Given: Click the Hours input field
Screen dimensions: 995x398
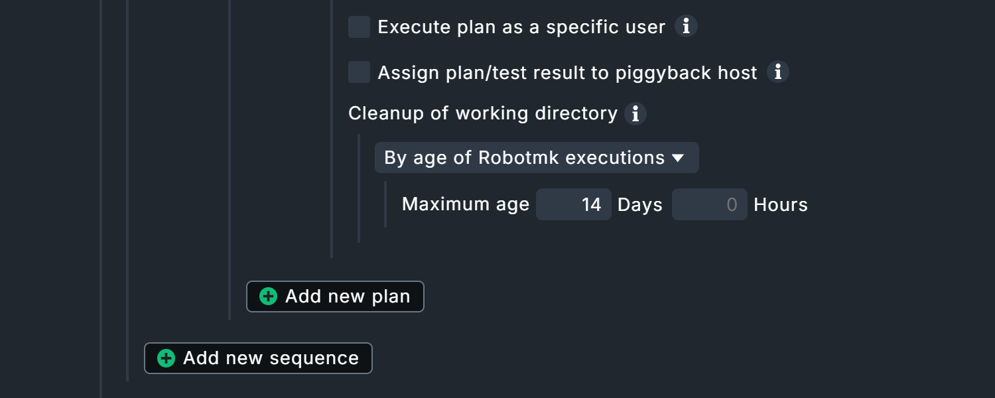Looking at the screenshot, I should coord(710,204).
